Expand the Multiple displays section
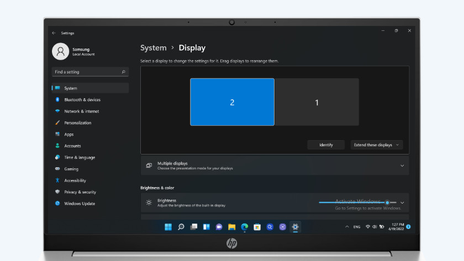The image size is (464, 261). pyautogui.click(x=402, y=166)
